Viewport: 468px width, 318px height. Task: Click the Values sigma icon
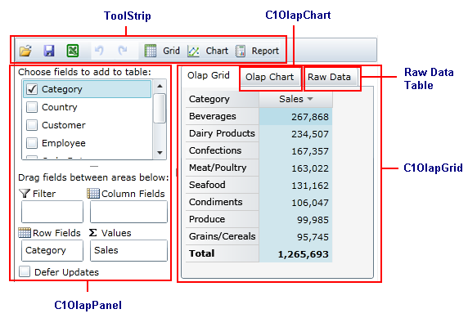tap(92, 233)
